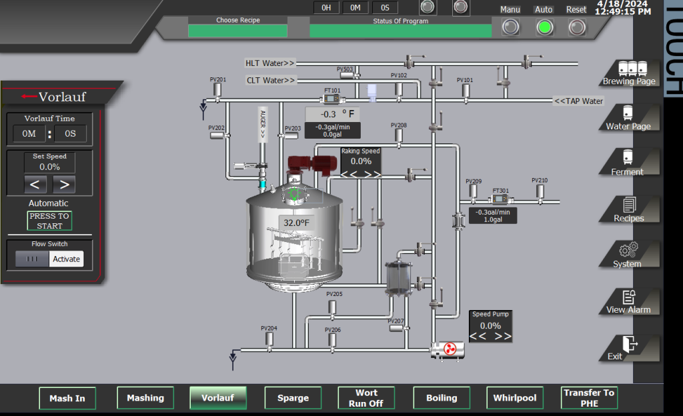Switch to the Mash In step
Viewport: 683px width, 416px height.
(67, 398)
